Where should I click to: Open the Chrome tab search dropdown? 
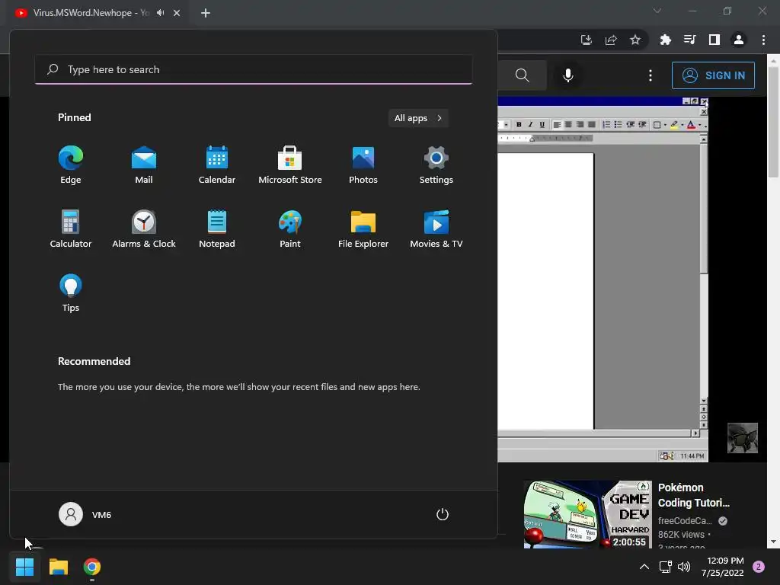click(657, 11)
